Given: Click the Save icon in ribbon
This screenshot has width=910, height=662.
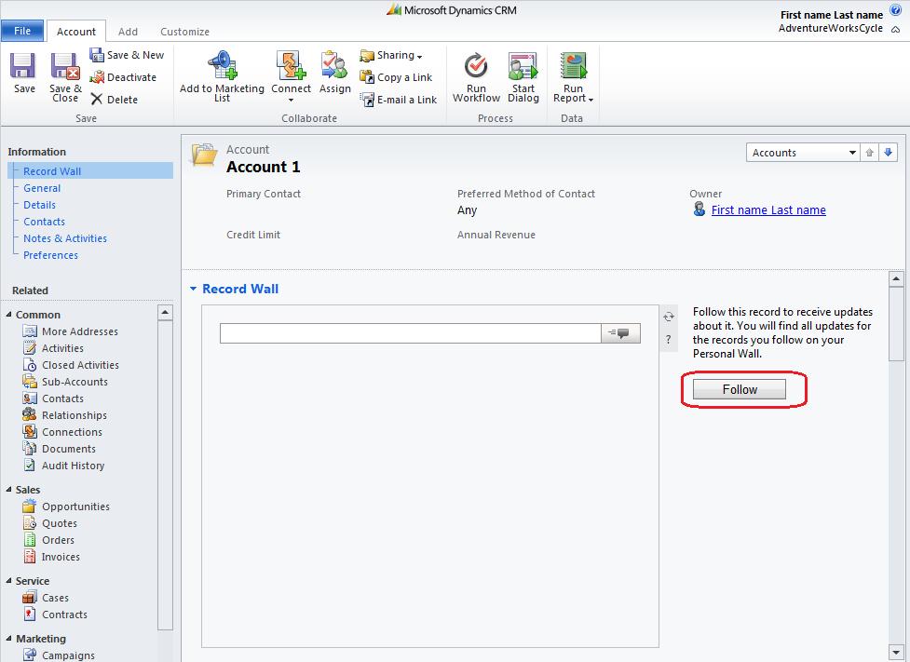Looking at the screenshot, I should tap(24, 68).
